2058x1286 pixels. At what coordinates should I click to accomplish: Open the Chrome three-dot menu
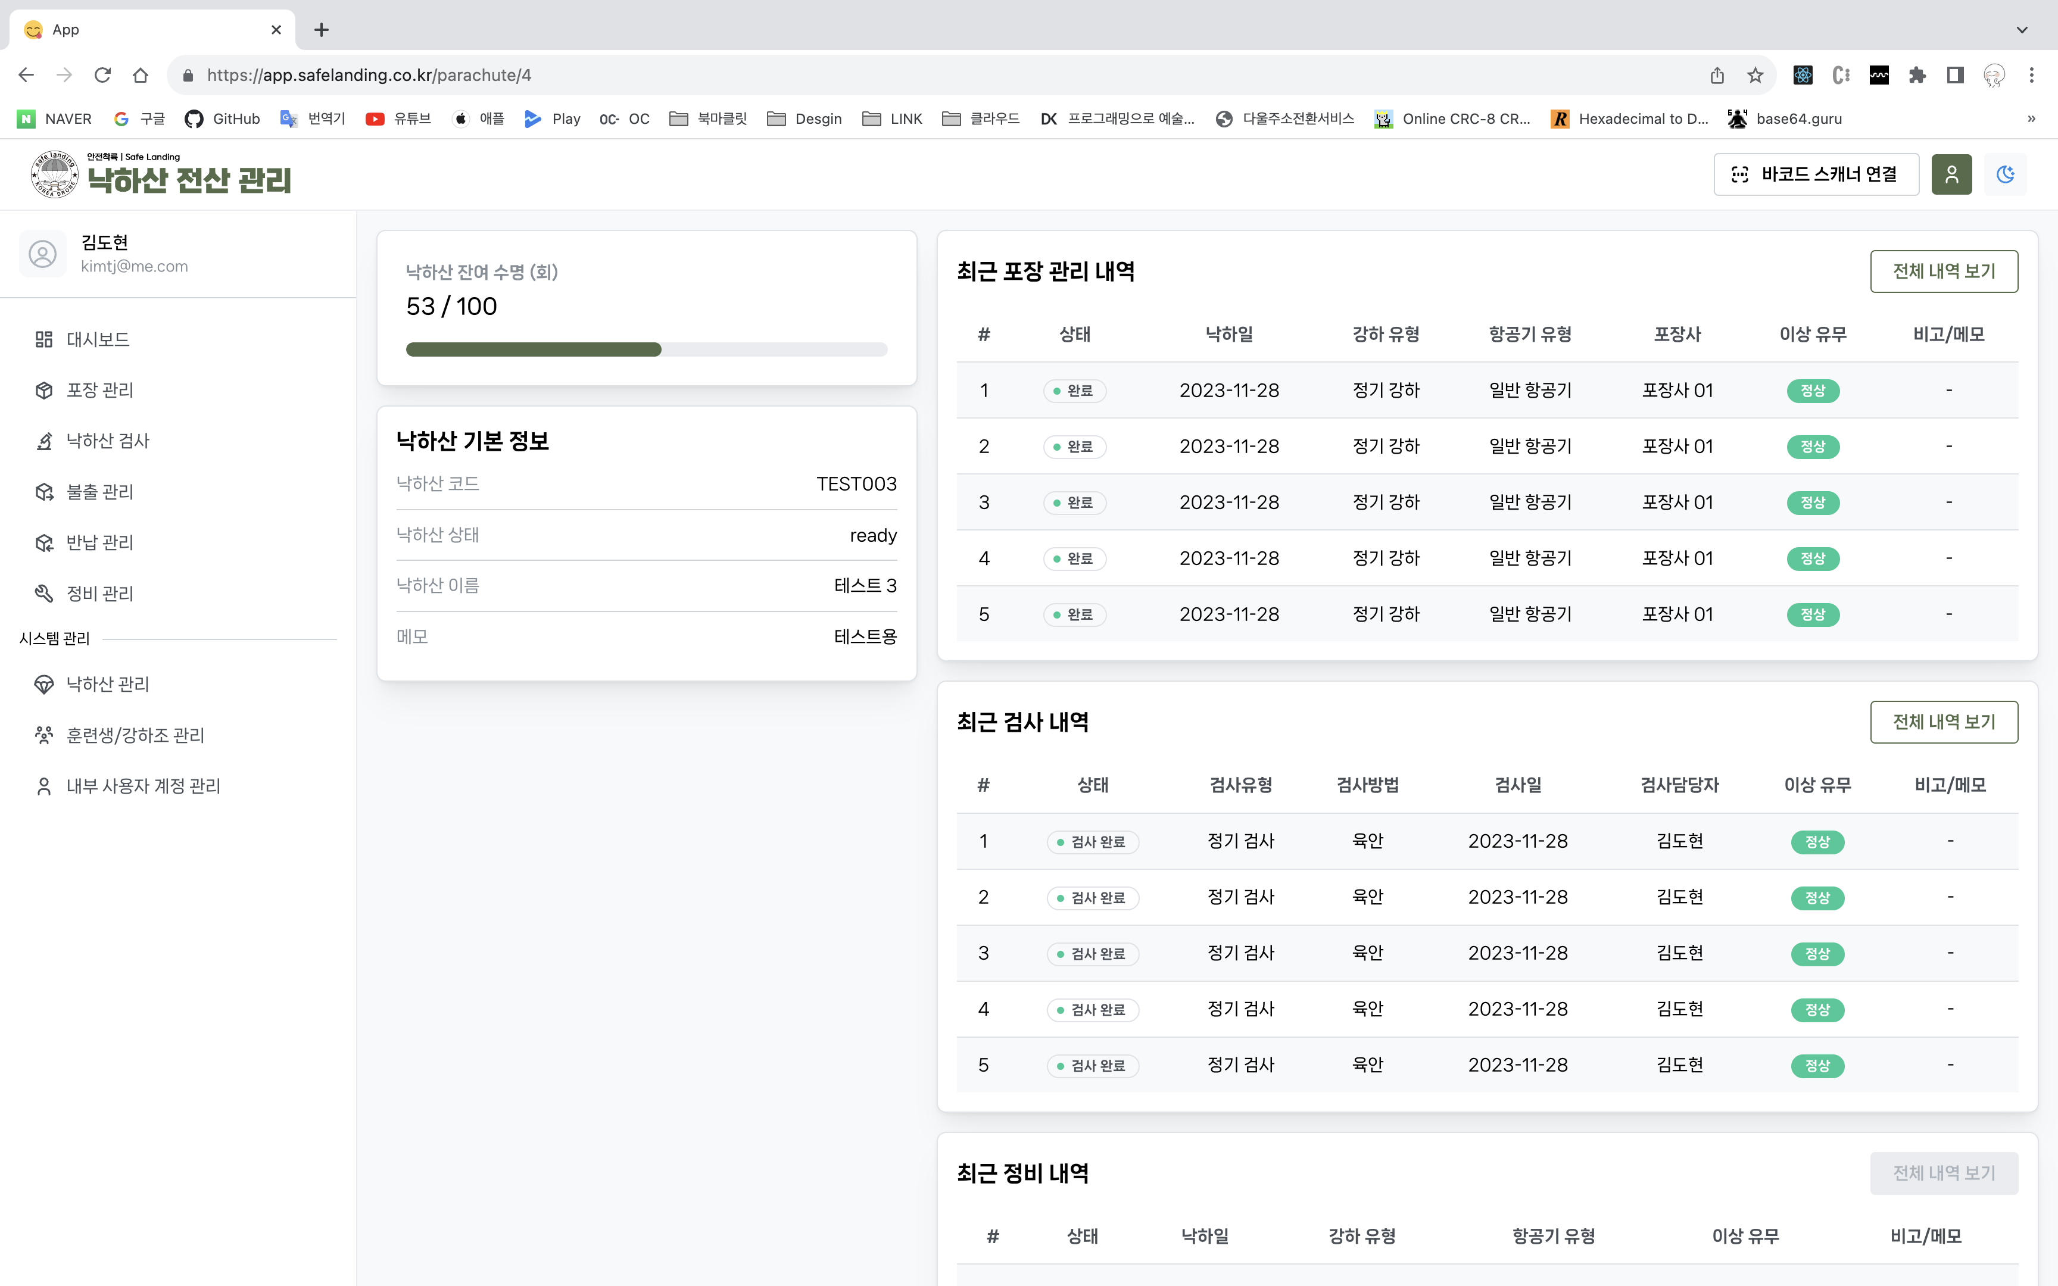(x=2034, y=75)
